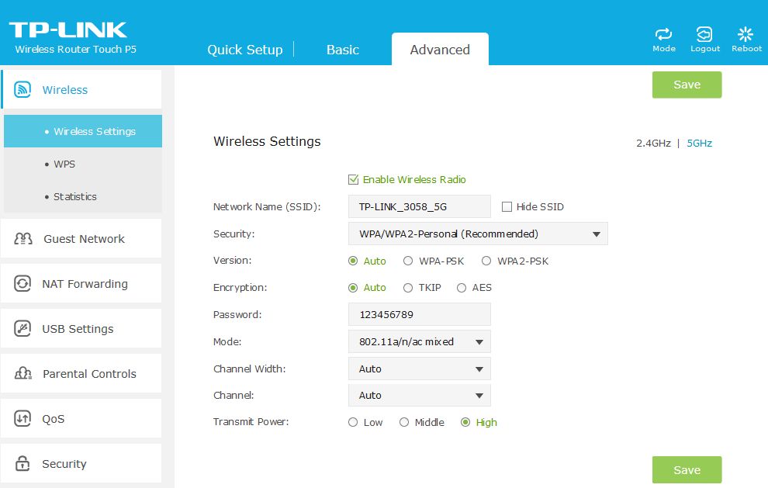Open USB Settings from its sidebar icon
The width and height of the screenshot is (768, 488).
click(22, 328)
